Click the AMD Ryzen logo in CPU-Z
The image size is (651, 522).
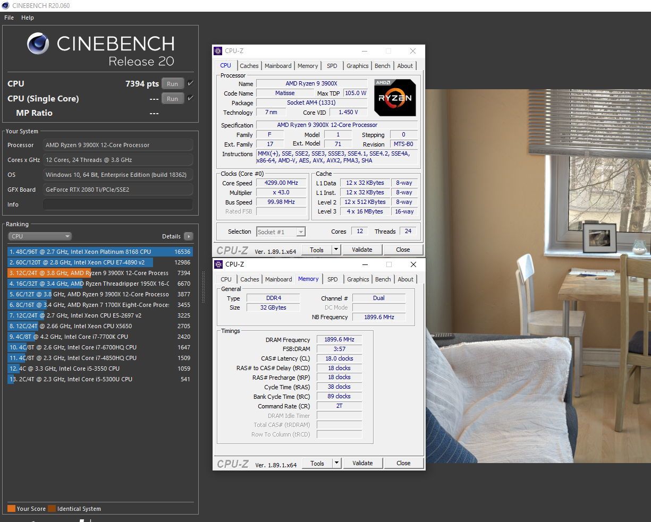click(395, 98)
